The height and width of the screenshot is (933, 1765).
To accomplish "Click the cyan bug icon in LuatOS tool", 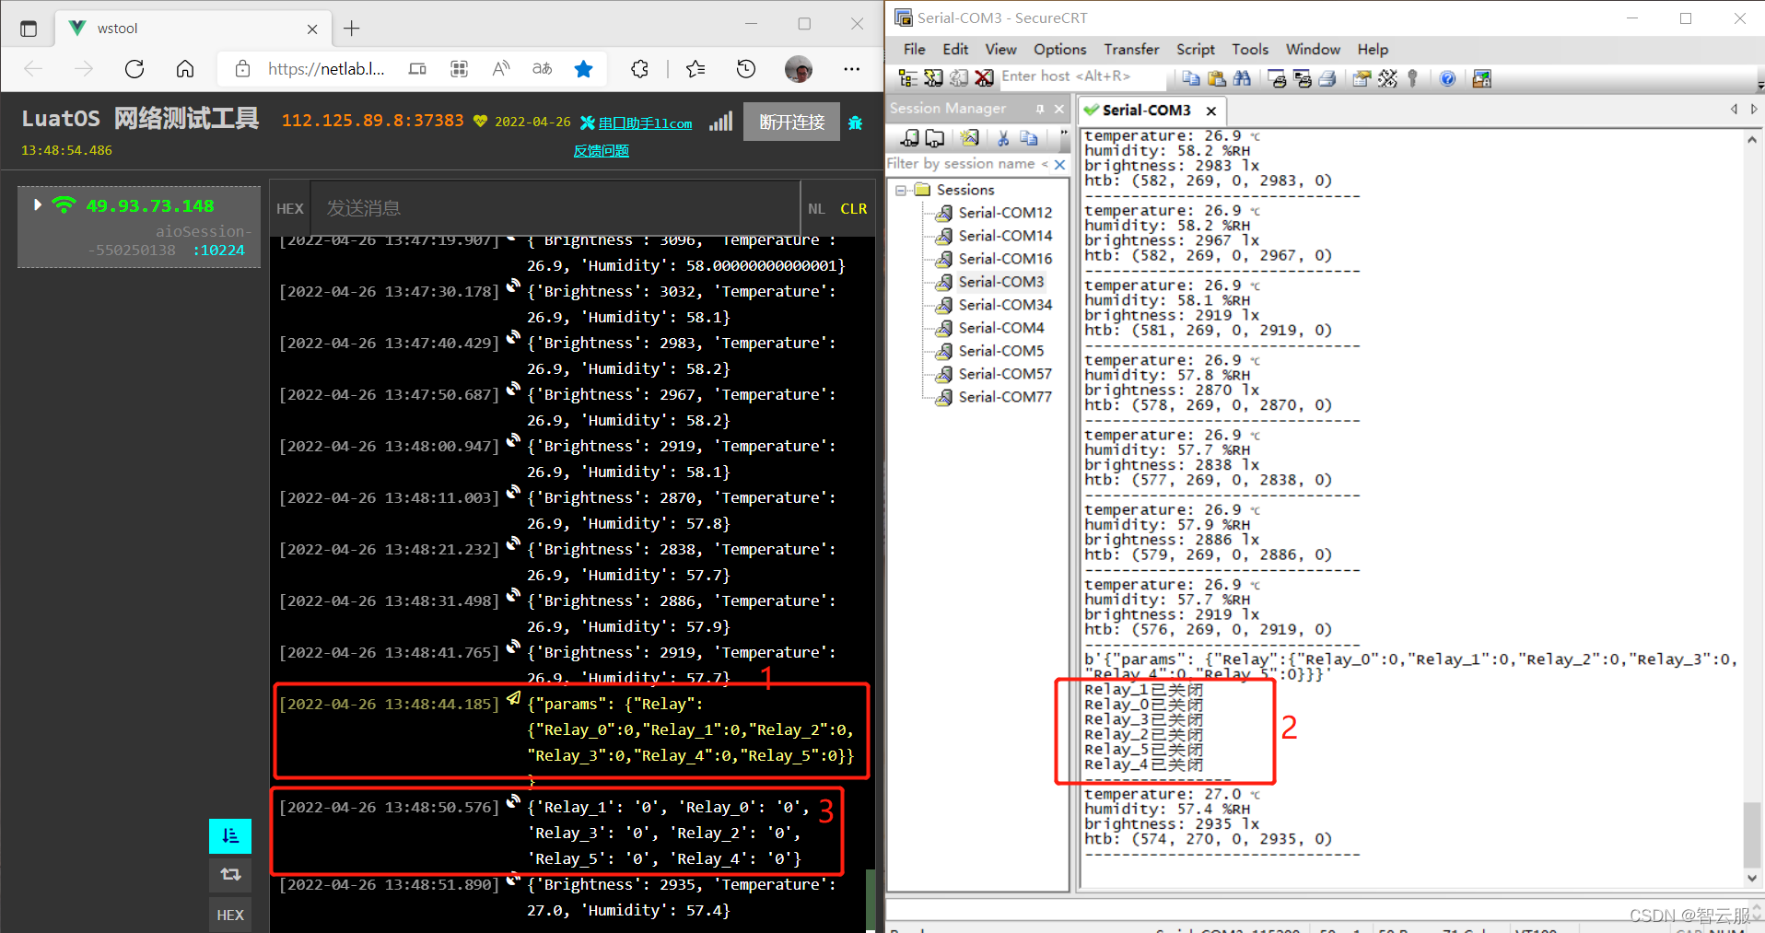I will pos(855,122).
